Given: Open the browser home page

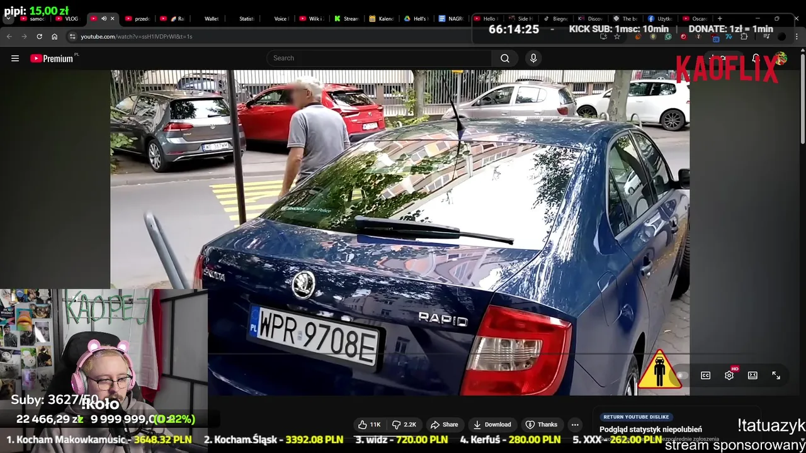Looking at the screenshot, I should (54, 36).
